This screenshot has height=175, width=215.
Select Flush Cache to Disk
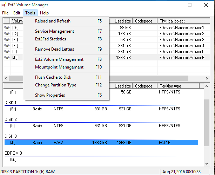click(53, 77)
